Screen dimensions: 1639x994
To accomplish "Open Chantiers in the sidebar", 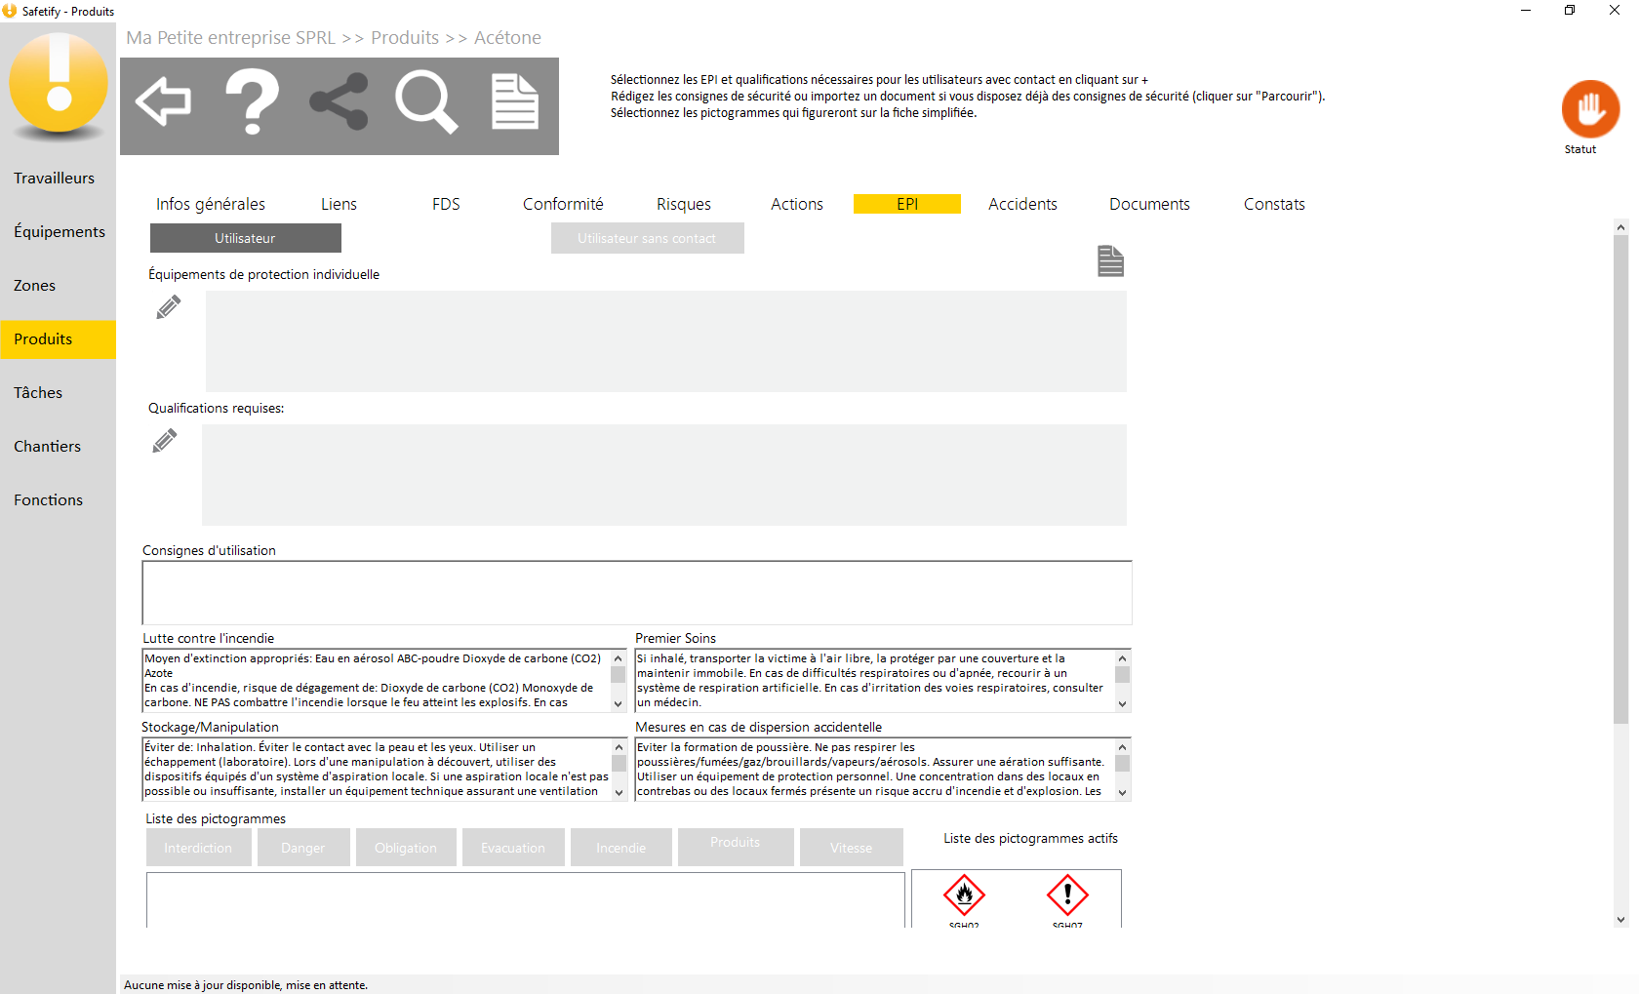I will [58, 447].
